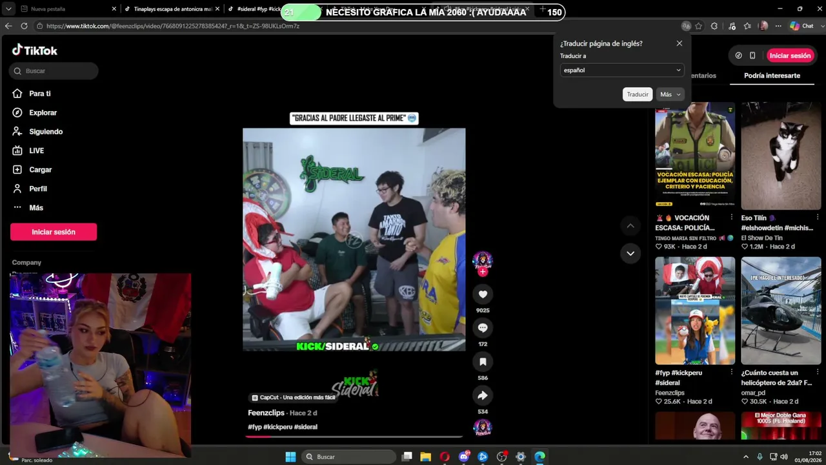The image size is (826, 465).
Task: Open the Feenzclips author link below video
Action: (266, 413)
